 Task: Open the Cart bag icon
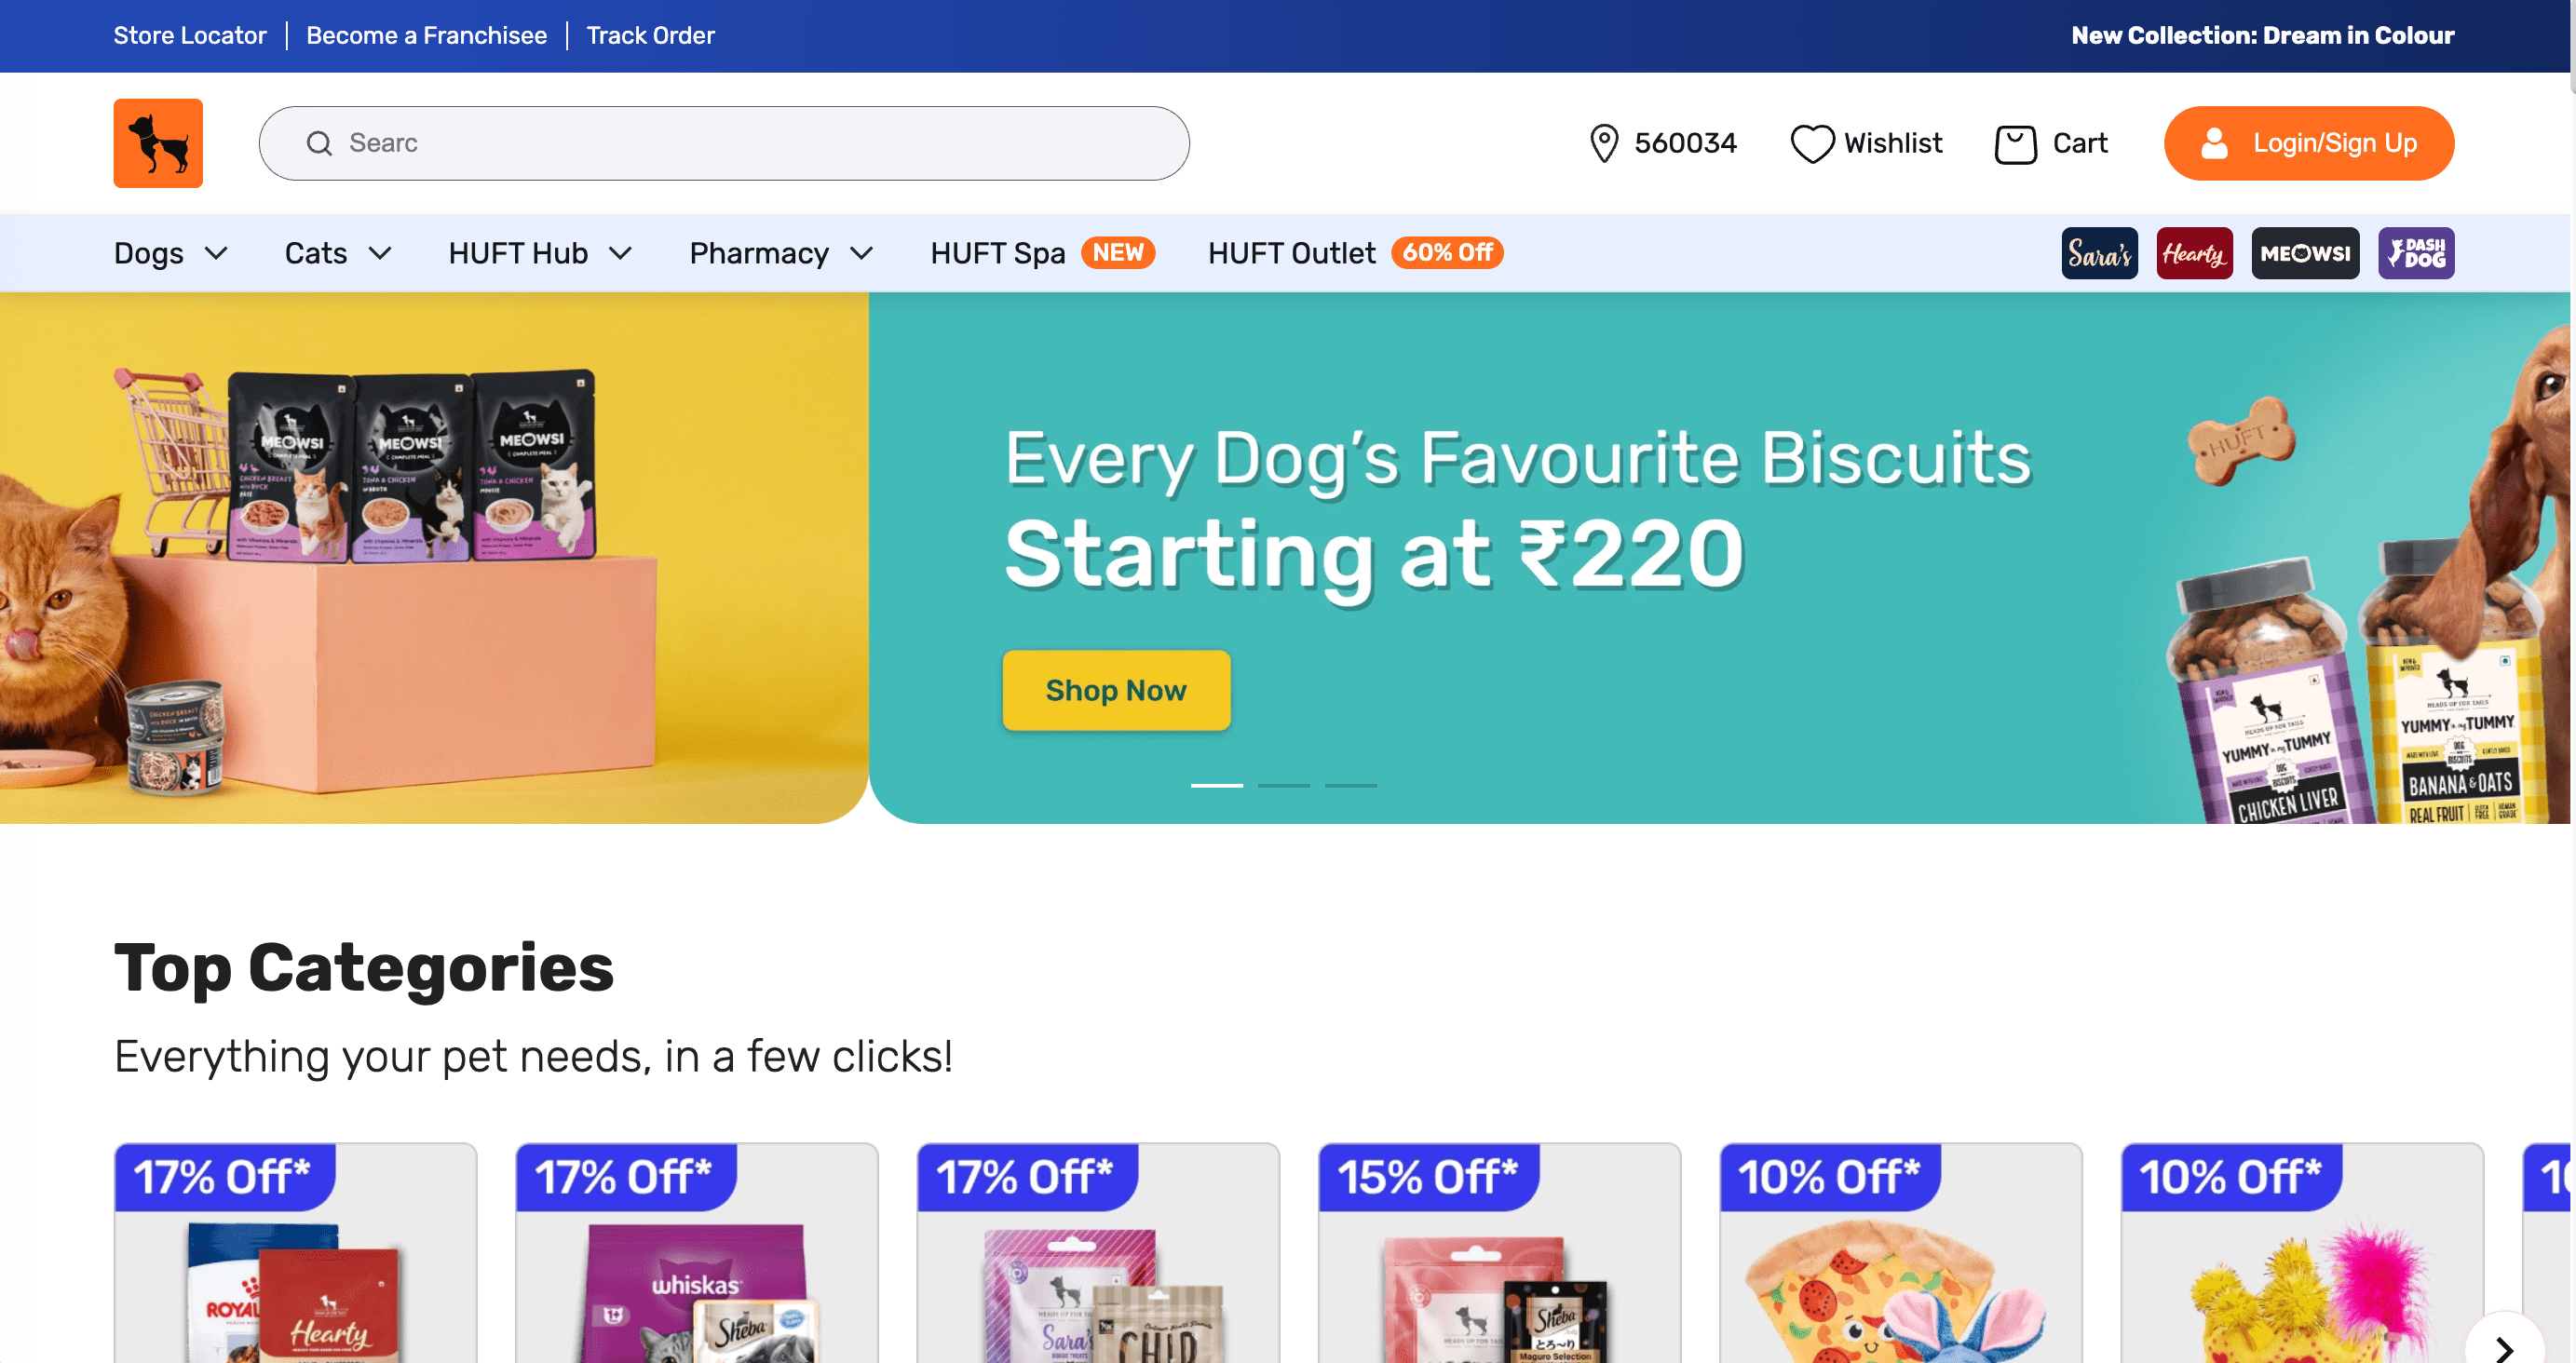[x=2015, y=143]
